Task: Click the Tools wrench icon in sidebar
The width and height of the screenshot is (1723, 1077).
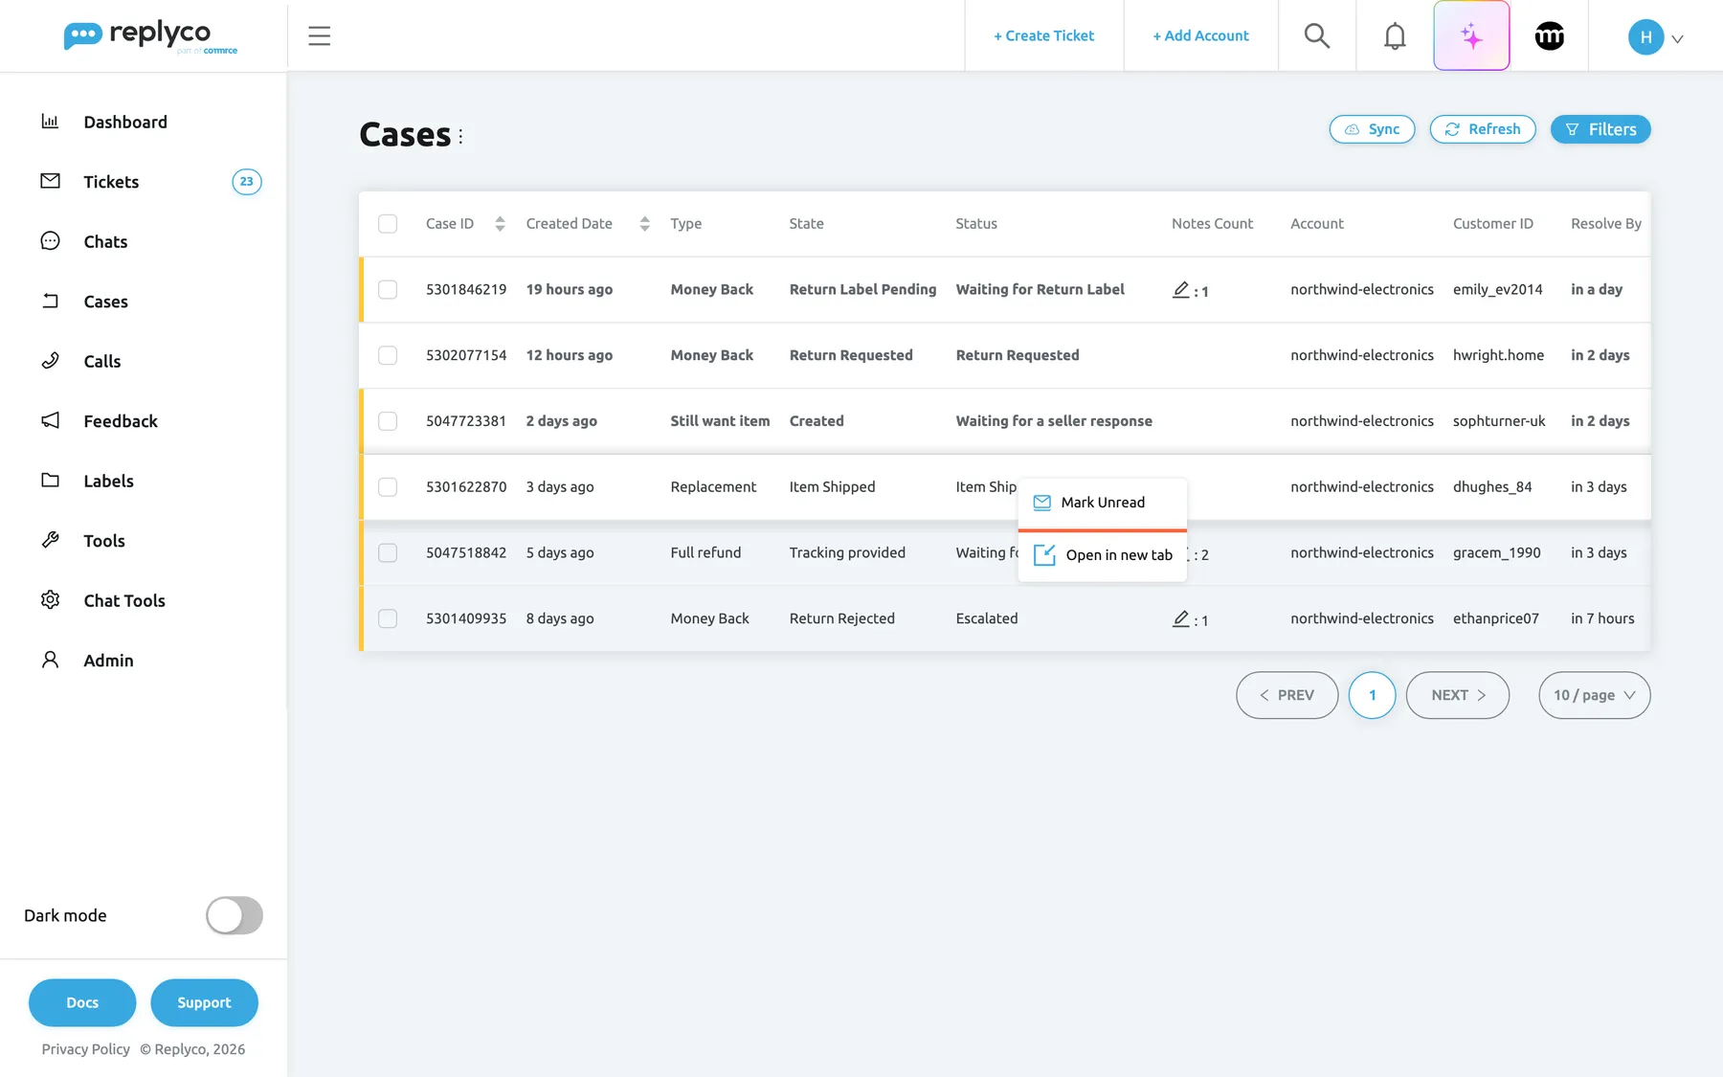Action: tap(50, 540)
